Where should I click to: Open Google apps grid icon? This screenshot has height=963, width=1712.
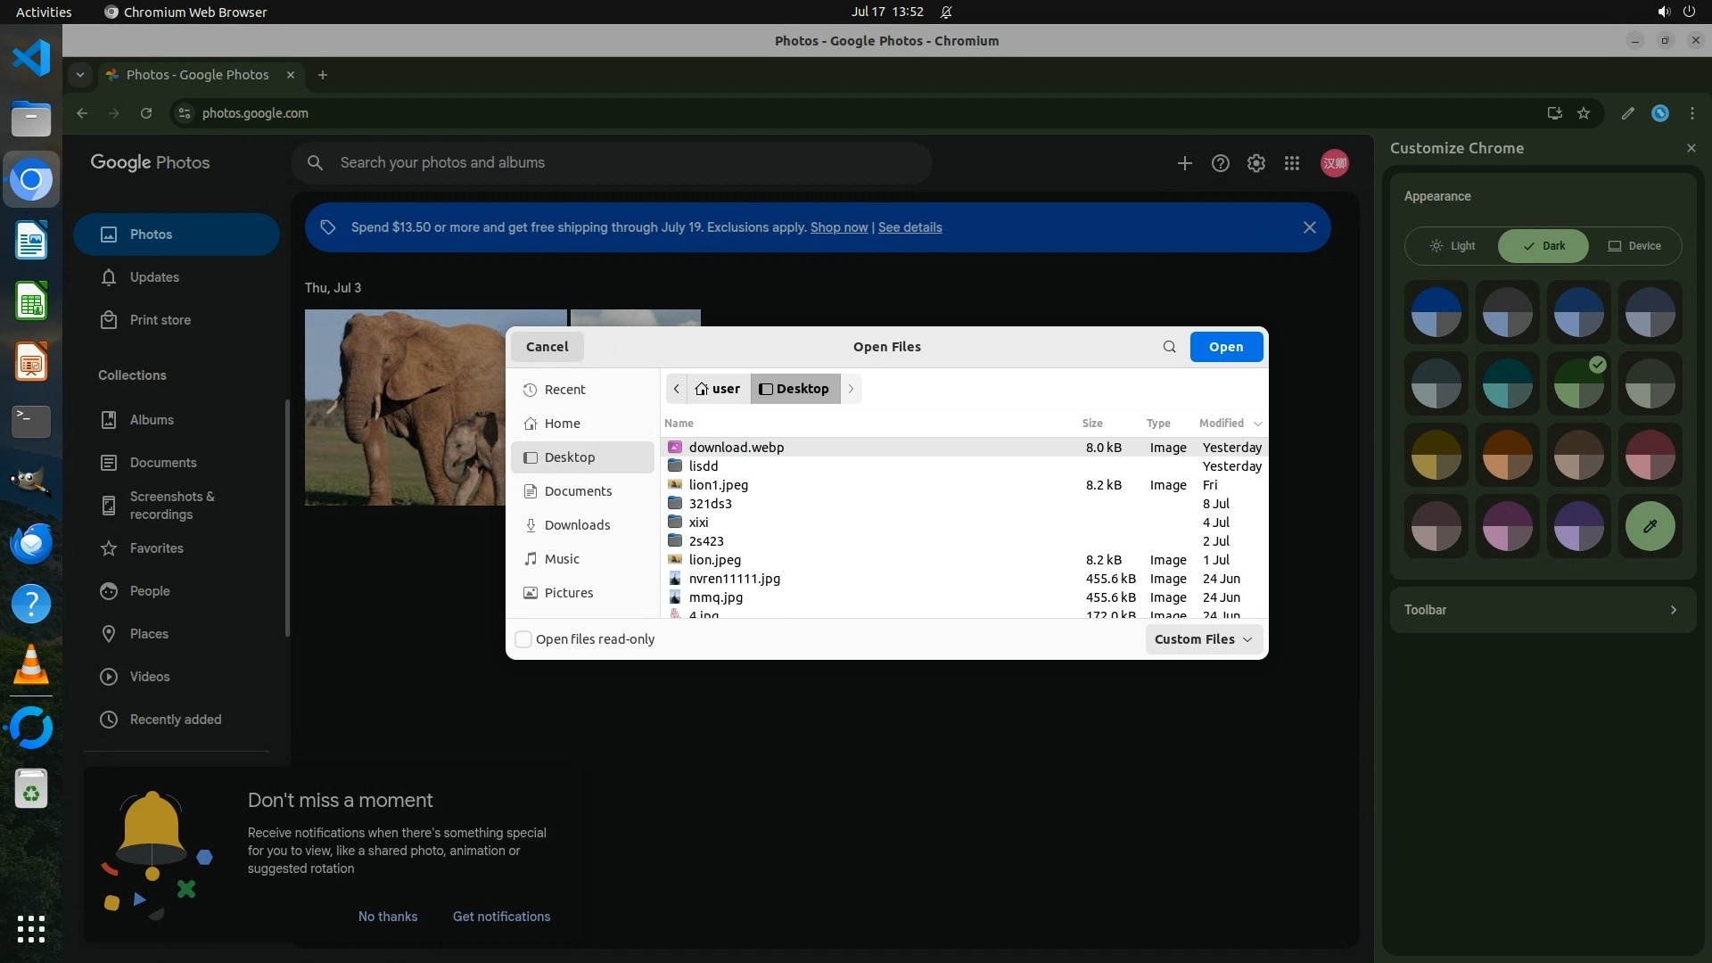pos(1291,163)
